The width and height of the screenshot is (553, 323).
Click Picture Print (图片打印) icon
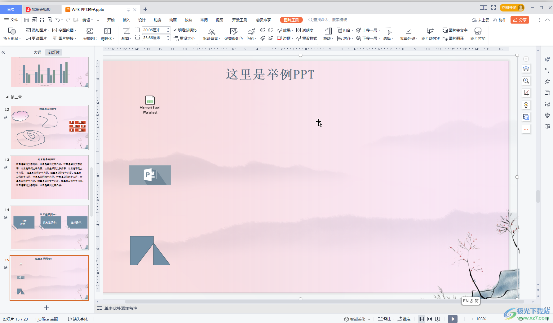pyautogui.click(x=478, y=34)
